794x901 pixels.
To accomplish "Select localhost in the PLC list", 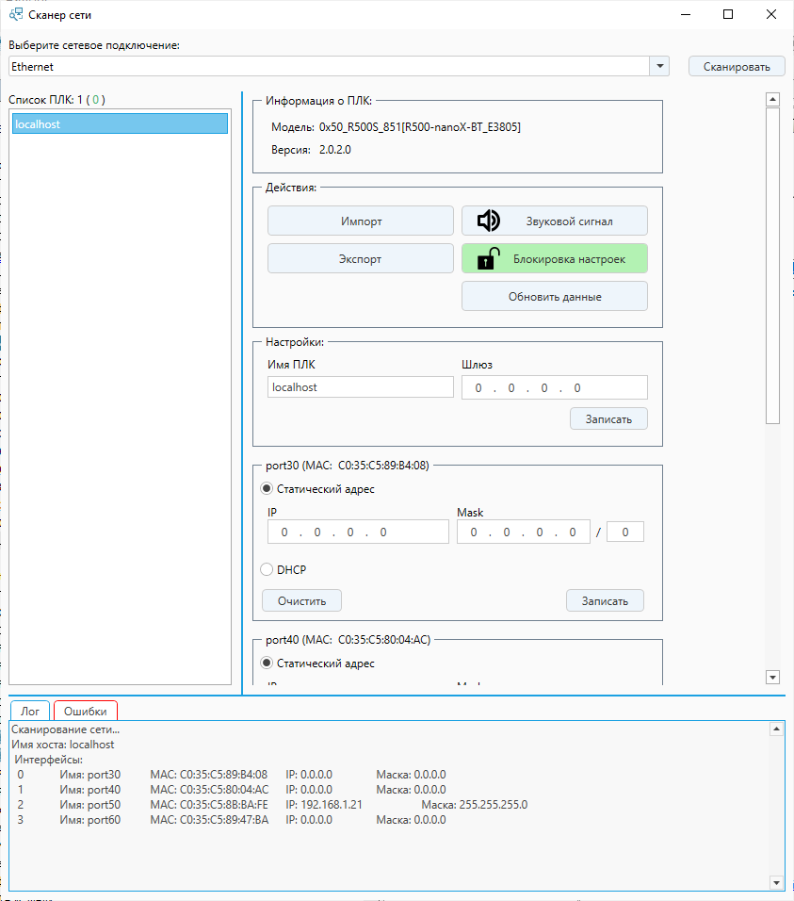I will [x=120, y=123].
